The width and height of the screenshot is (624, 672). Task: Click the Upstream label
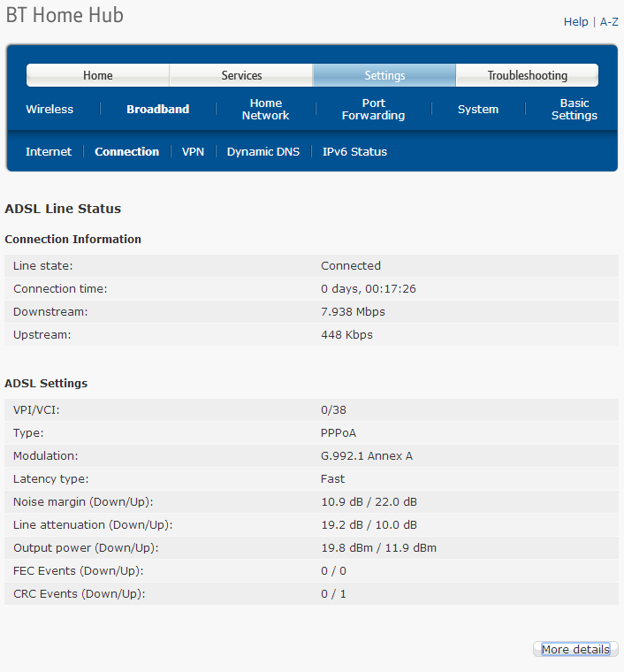42,335
